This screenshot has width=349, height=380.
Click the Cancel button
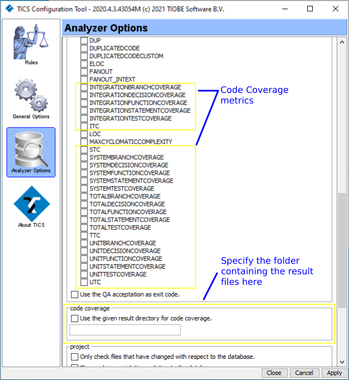[x=304, y=373]
